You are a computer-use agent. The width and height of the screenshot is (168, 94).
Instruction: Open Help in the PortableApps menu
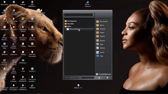pyautogui.click(x=99, y=56)
